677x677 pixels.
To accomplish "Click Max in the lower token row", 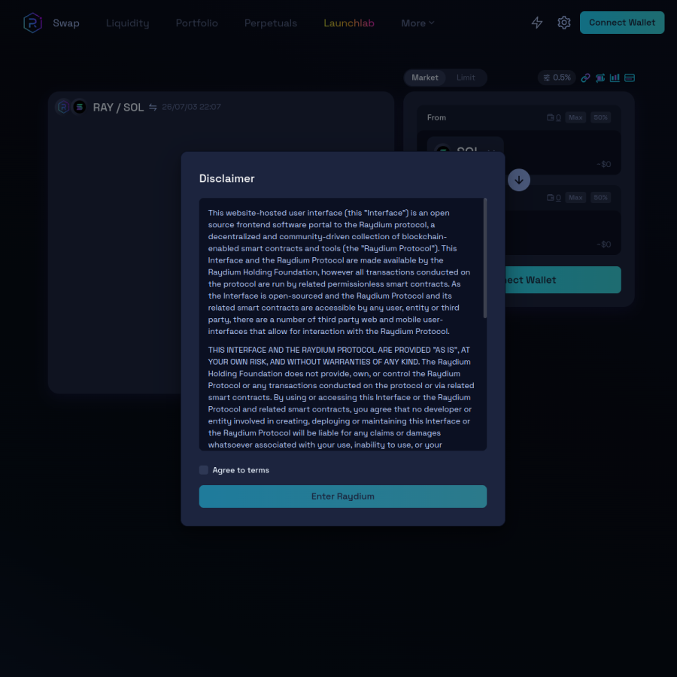I will click(x=575, y=198).
